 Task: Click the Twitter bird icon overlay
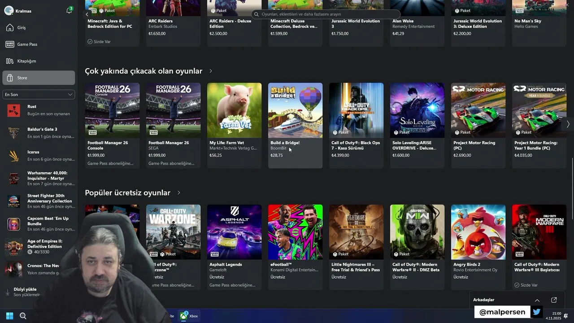tap(536, 312)
